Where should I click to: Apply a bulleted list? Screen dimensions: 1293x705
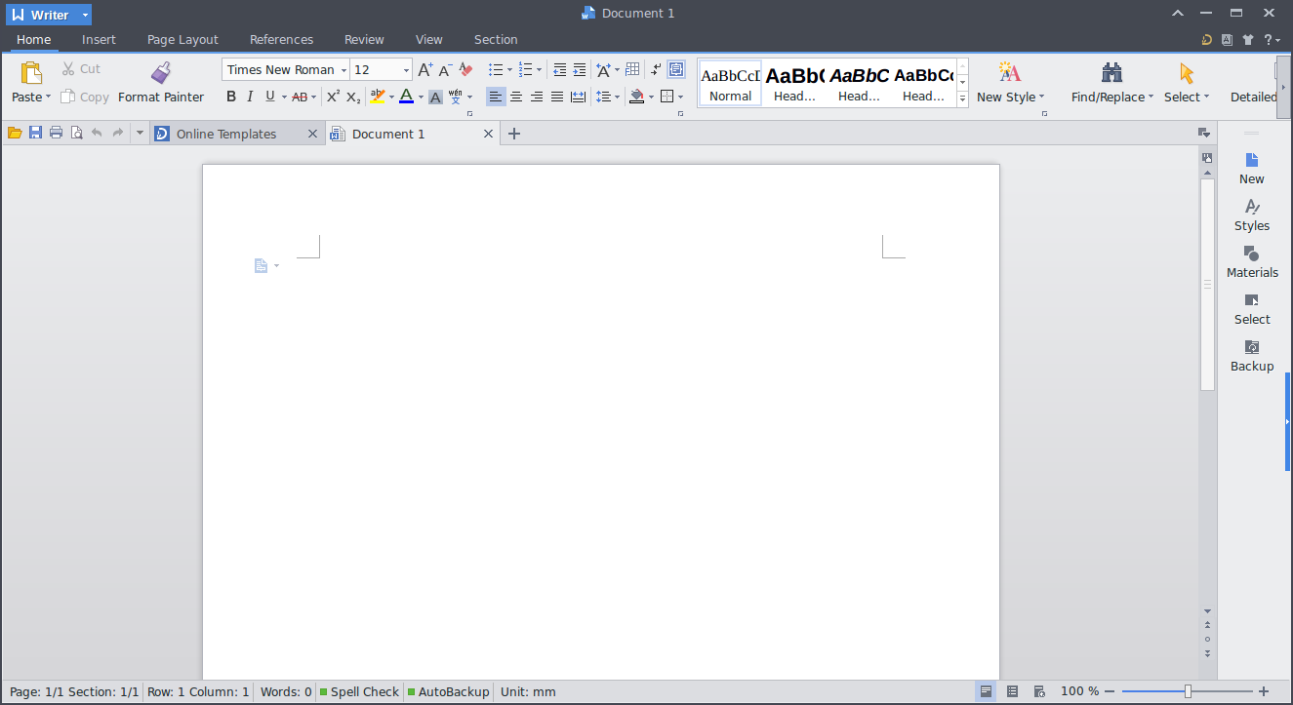click(496, 69)
